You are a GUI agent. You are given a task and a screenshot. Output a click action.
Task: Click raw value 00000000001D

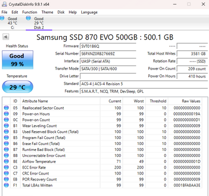click(187, 161)
